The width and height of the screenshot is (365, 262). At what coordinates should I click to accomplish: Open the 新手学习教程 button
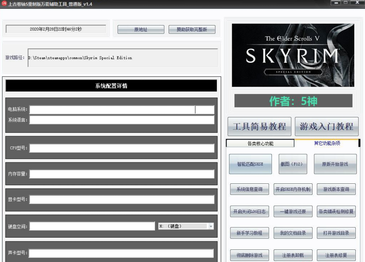250,233
